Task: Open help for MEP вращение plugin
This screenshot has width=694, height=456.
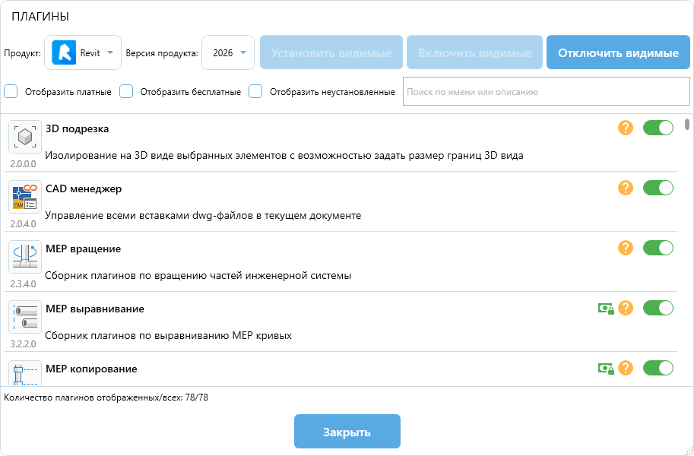Action: [626, 248]
